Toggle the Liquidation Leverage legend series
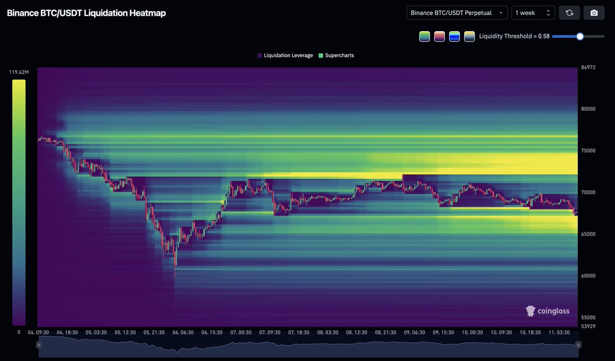615x361 pixels. (285, 55)
